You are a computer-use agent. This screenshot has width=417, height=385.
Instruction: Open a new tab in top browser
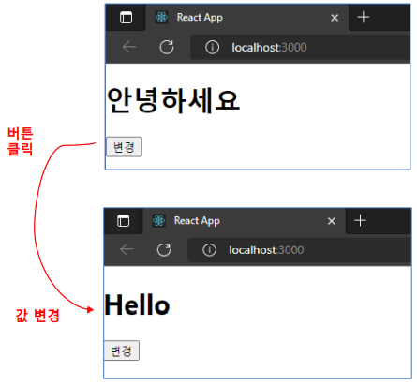[x=364, y=17]
